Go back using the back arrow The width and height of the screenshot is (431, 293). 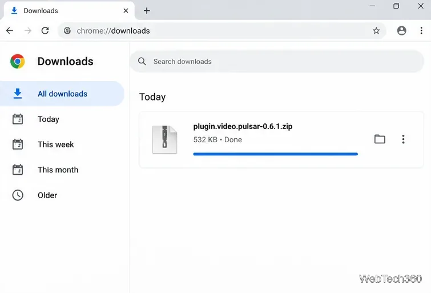coord(10,30)
